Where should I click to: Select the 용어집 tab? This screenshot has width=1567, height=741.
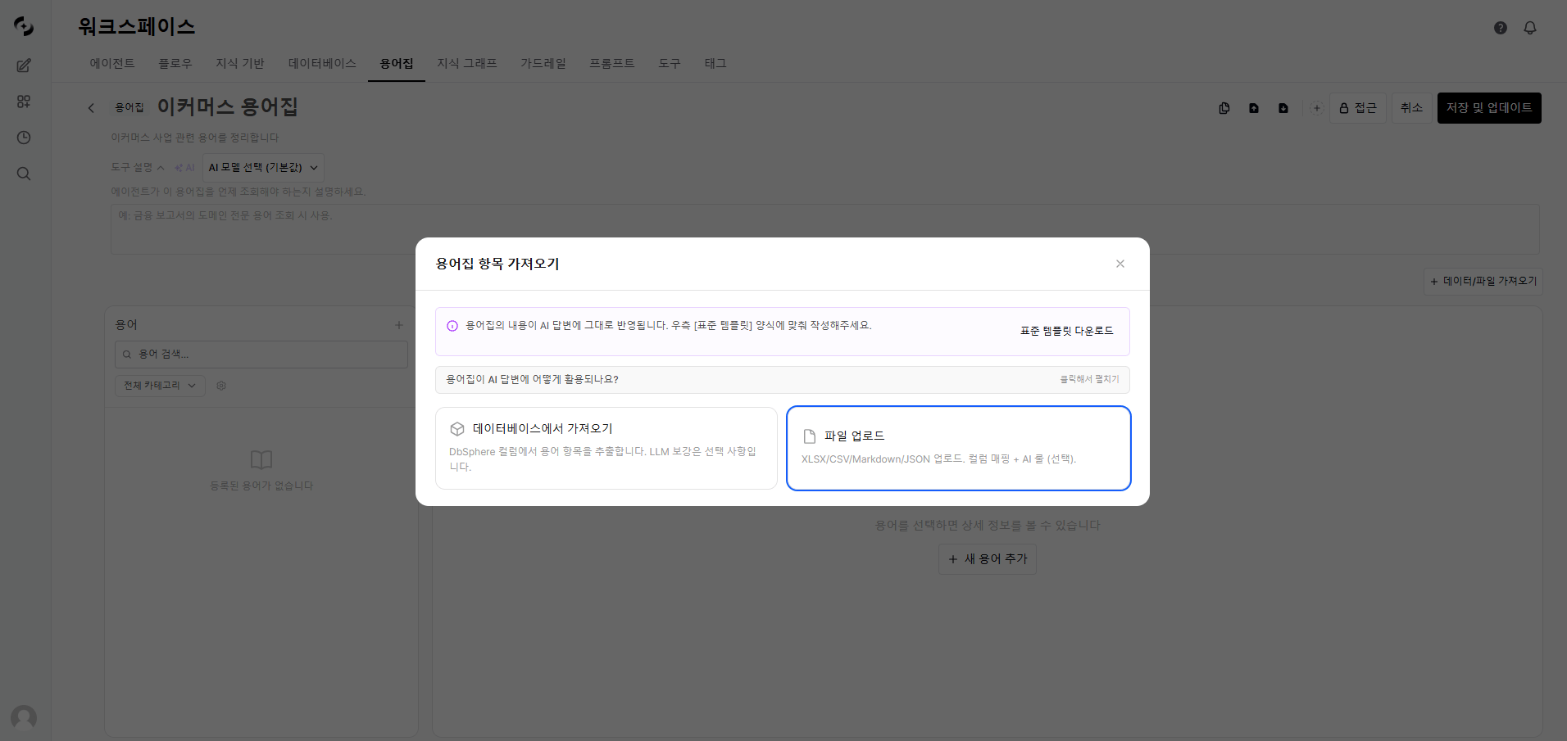(x=397, y=63)
